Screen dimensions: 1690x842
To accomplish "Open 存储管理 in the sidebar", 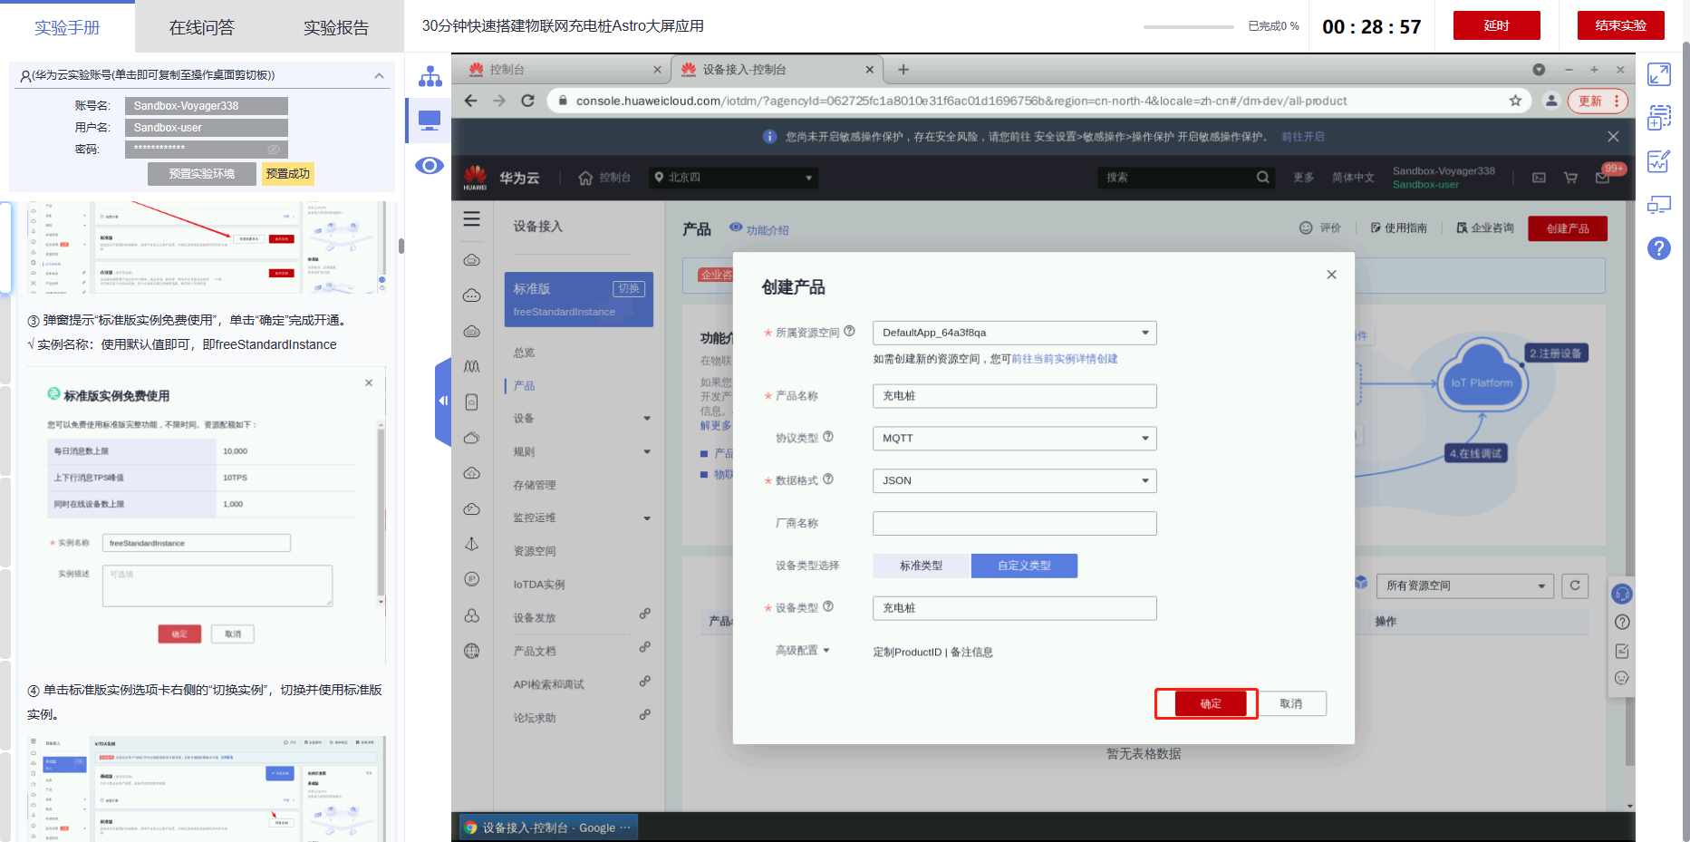I will click(535, 485).
